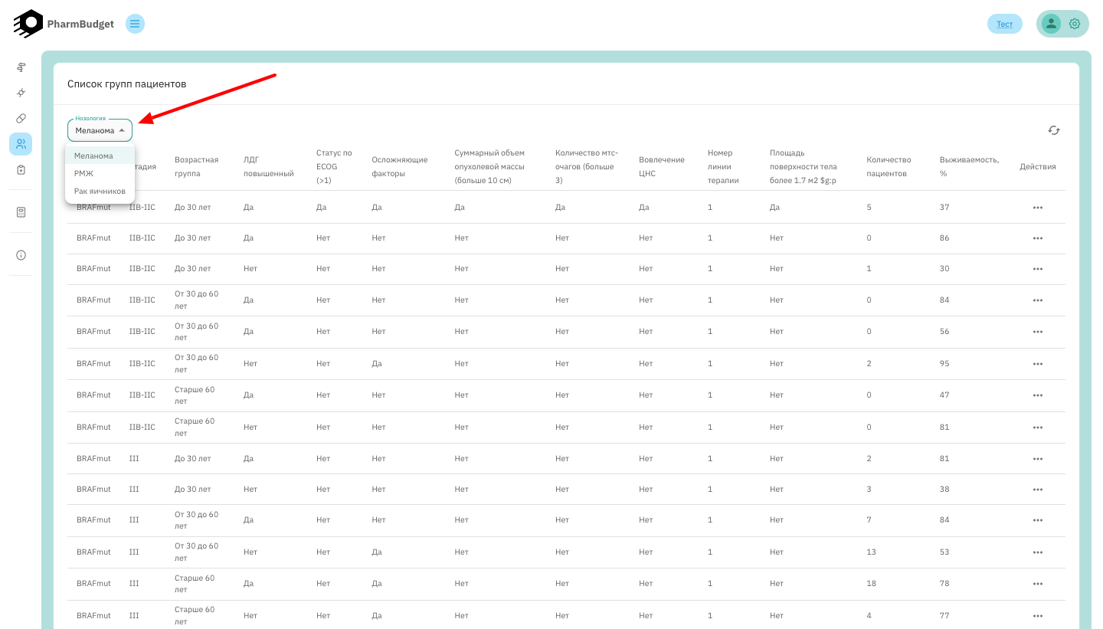The image size is (1103, 629).
Task: Collapse the Нозология dropdown
Action: [100, 130]
